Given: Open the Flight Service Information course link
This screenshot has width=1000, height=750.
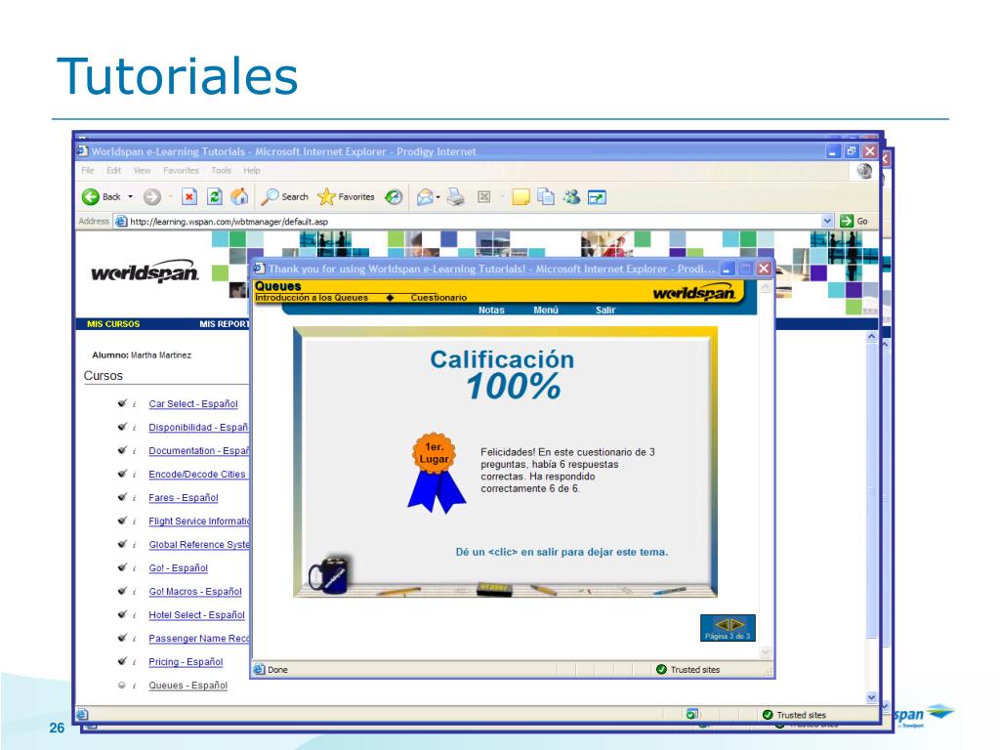Looking at the screenshot, I should tap(199, 521).
